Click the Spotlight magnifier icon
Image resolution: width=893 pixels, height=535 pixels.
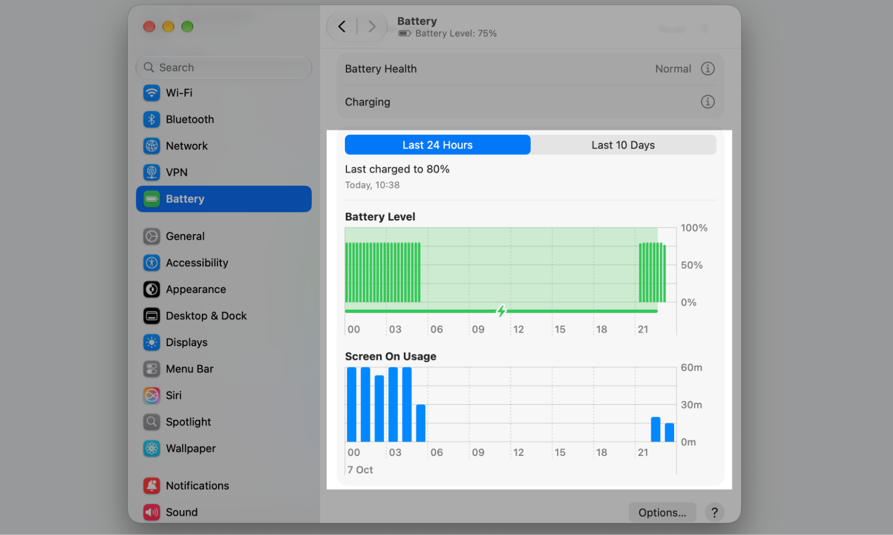click(151, 422)
